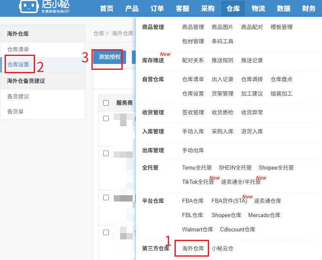
Task: Toggle the select-all checkbox beside 服务商 header
Action: click(x=106, y=103)
